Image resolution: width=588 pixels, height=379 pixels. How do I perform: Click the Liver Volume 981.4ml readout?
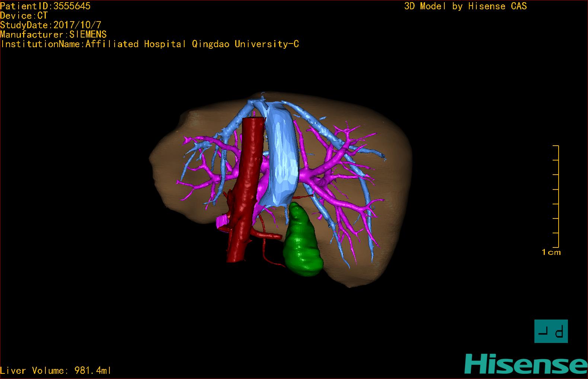(55, 370)
